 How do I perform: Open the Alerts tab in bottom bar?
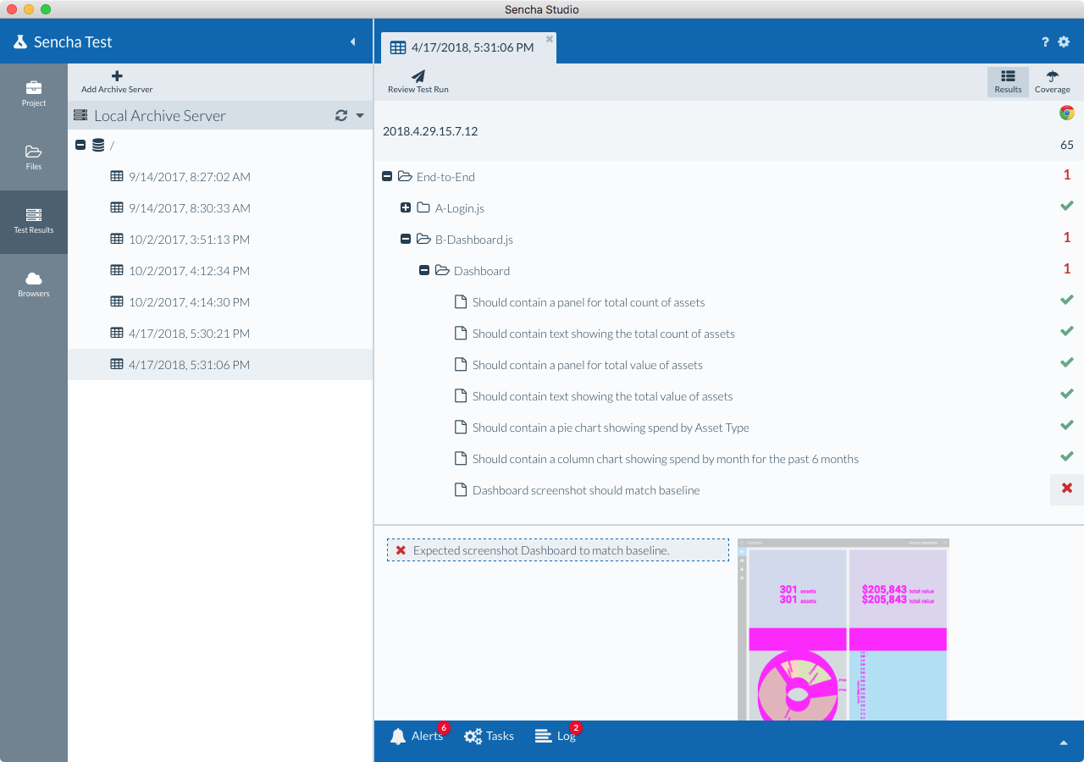[x=417, y=737]
